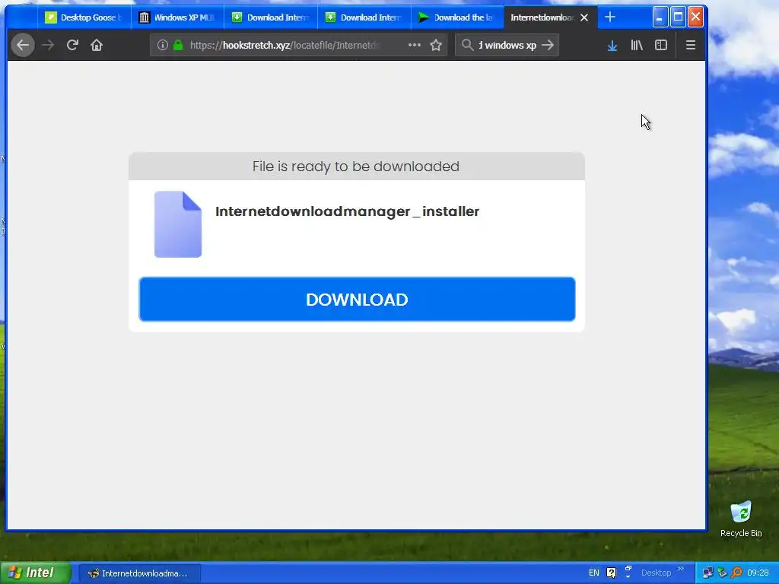Show site information via info icon
This screenshot has width=779, height=584.
[x=163, y=45]
